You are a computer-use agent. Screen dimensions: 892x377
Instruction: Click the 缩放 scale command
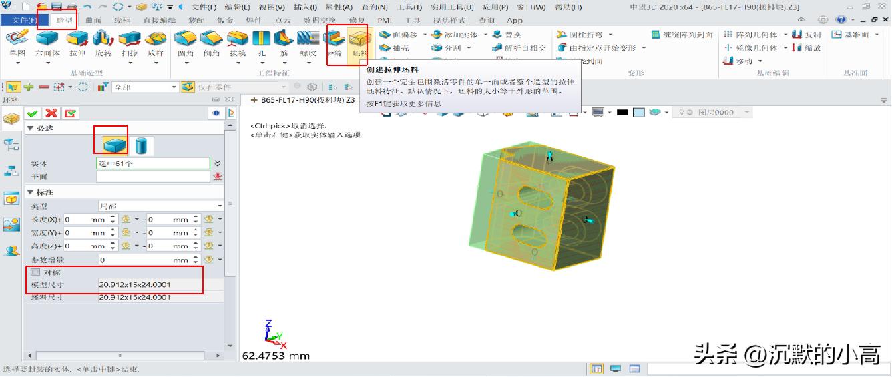tap(806, 48)
